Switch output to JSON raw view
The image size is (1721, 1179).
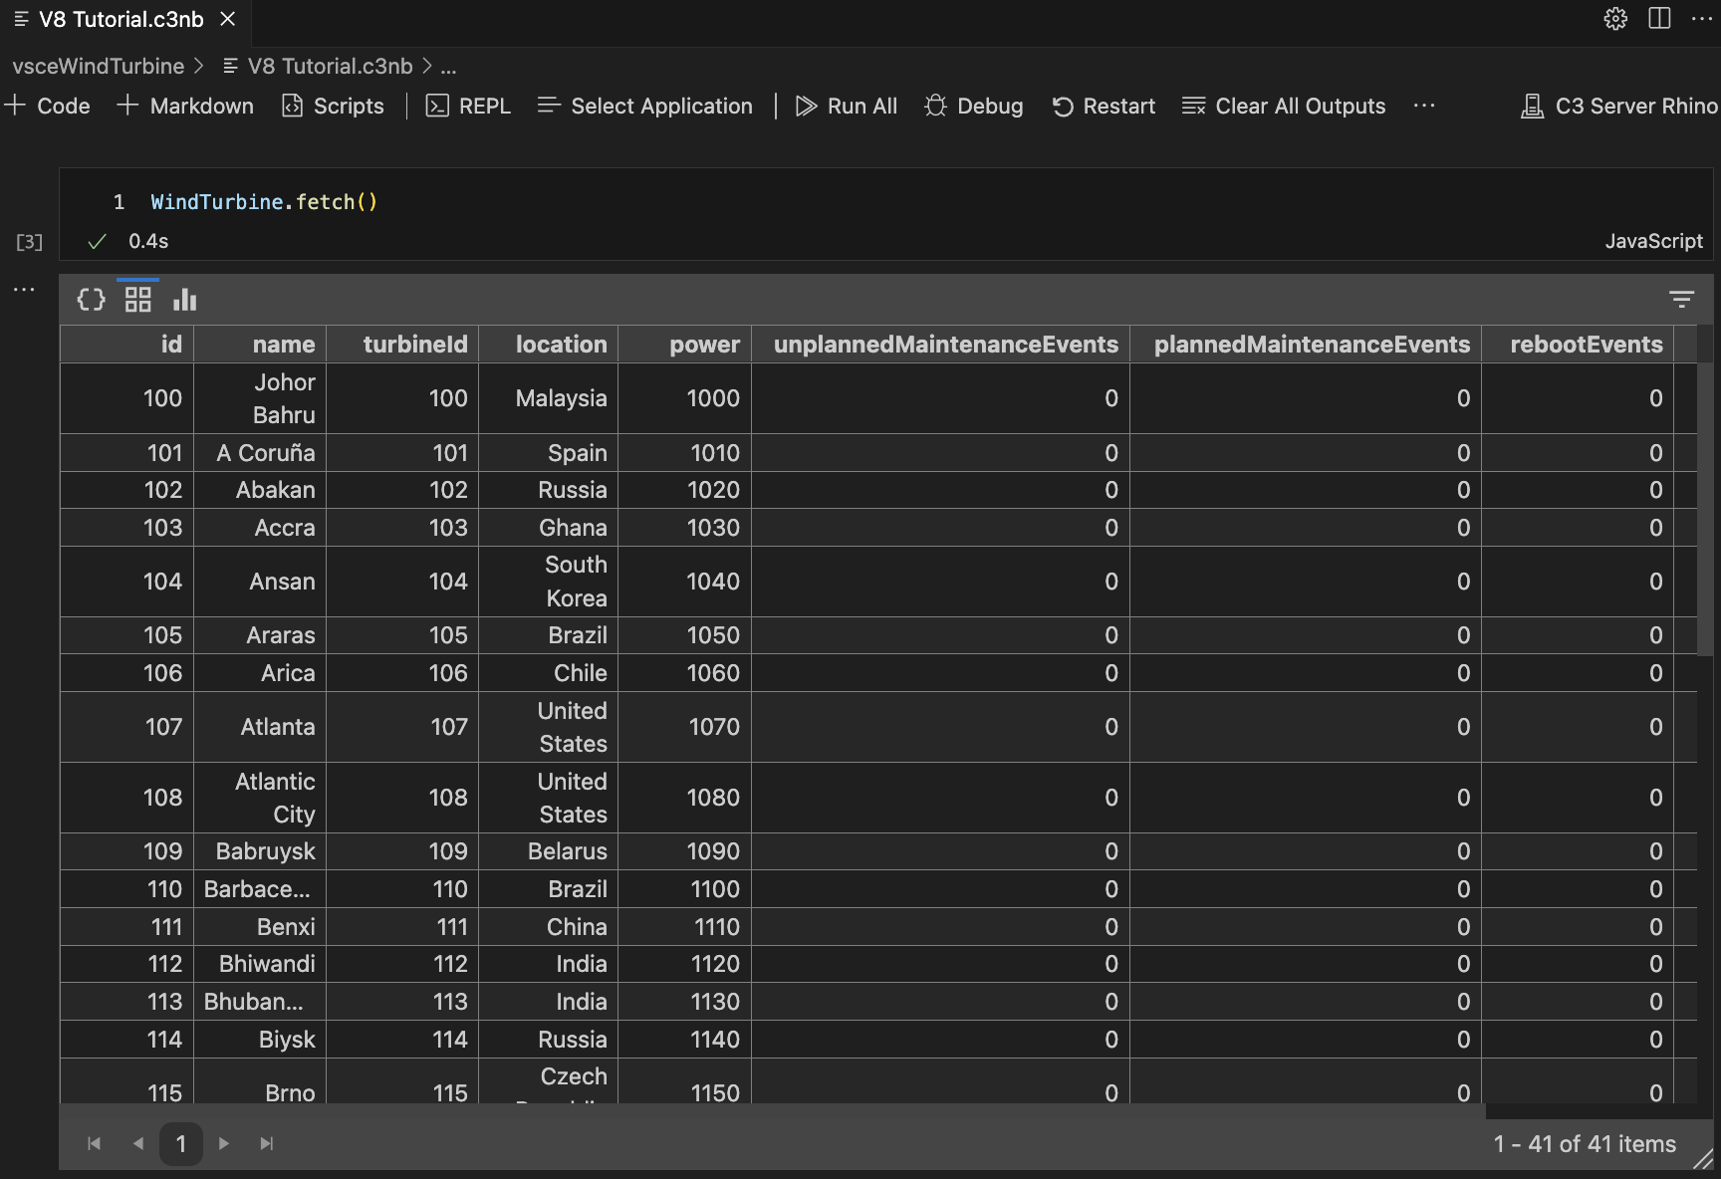click(91, 300)
